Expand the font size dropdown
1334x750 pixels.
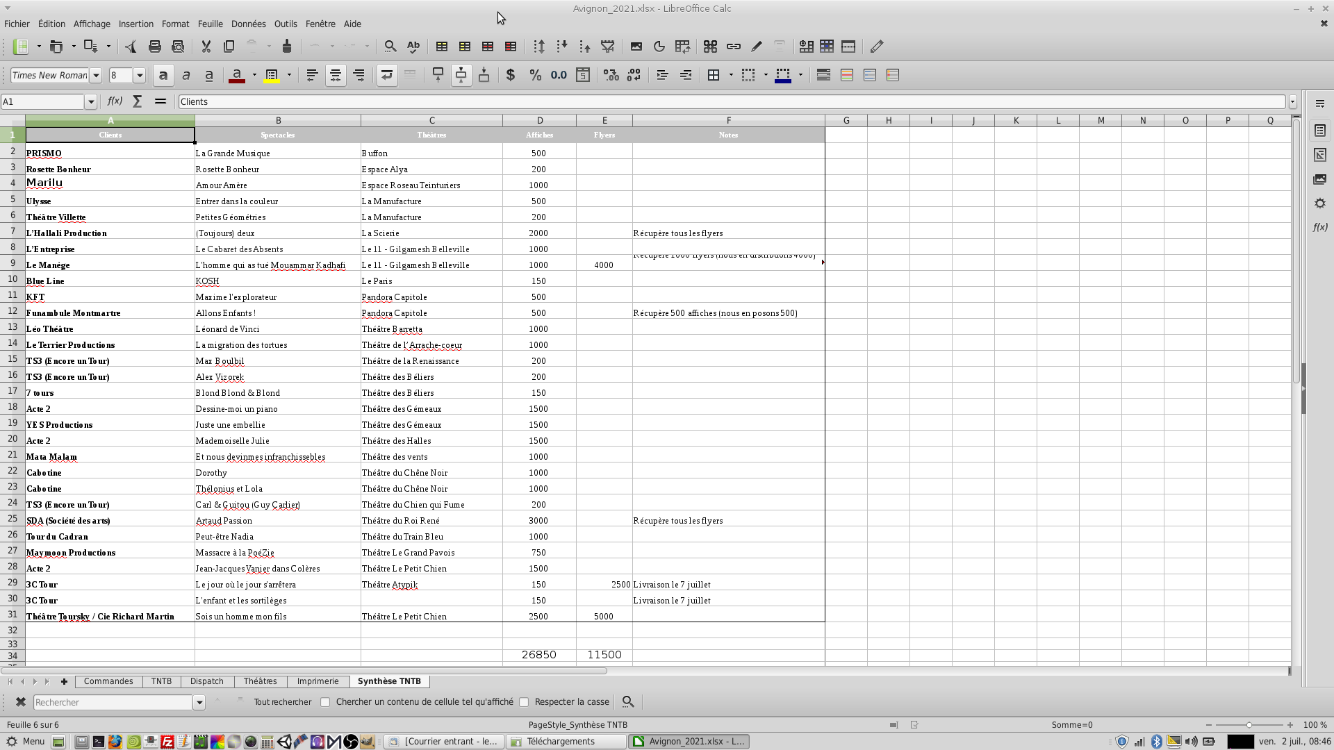pyautogui.click(x=140, y=75)
